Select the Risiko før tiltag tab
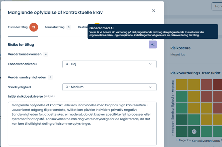This screenshot has width=222, height=147. [x=18, y=27]
